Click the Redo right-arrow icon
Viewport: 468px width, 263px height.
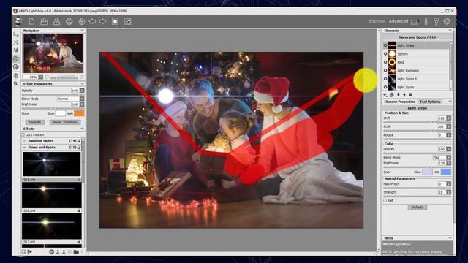102,21
